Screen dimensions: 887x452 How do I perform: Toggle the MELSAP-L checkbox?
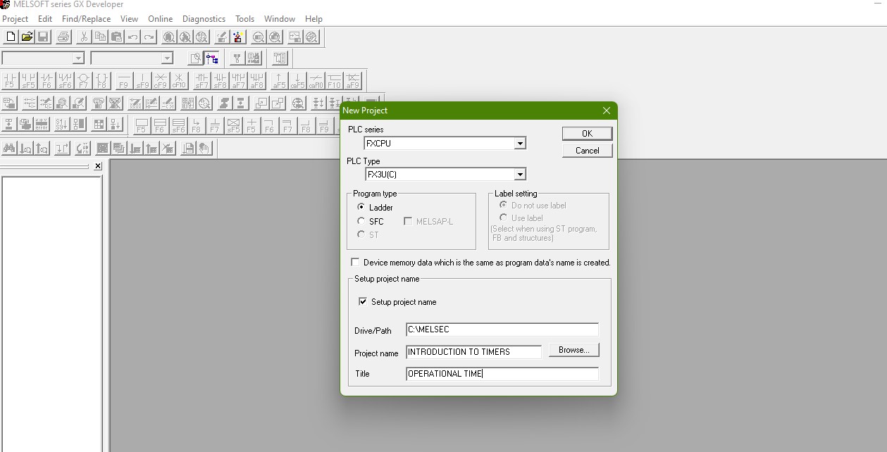[429, 221]
